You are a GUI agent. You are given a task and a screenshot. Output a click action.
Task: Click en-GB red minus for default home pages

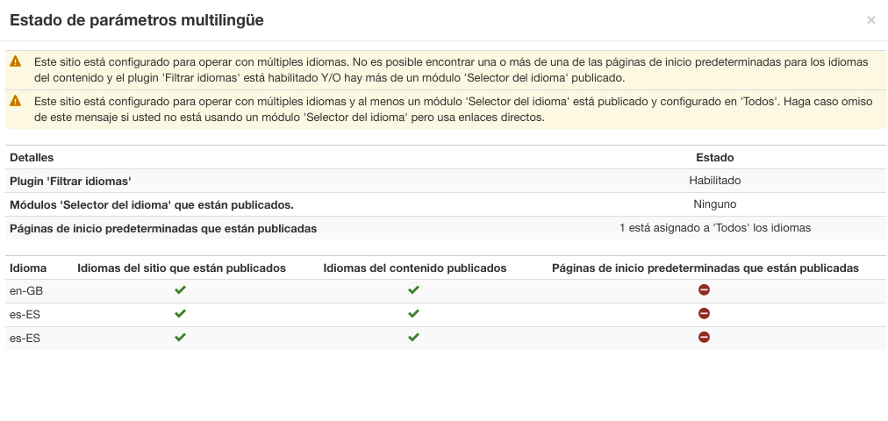[704, 289]
